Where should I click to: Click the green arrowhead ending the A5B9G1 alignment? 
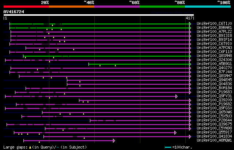pyautogui.click(x=190, y=64)
